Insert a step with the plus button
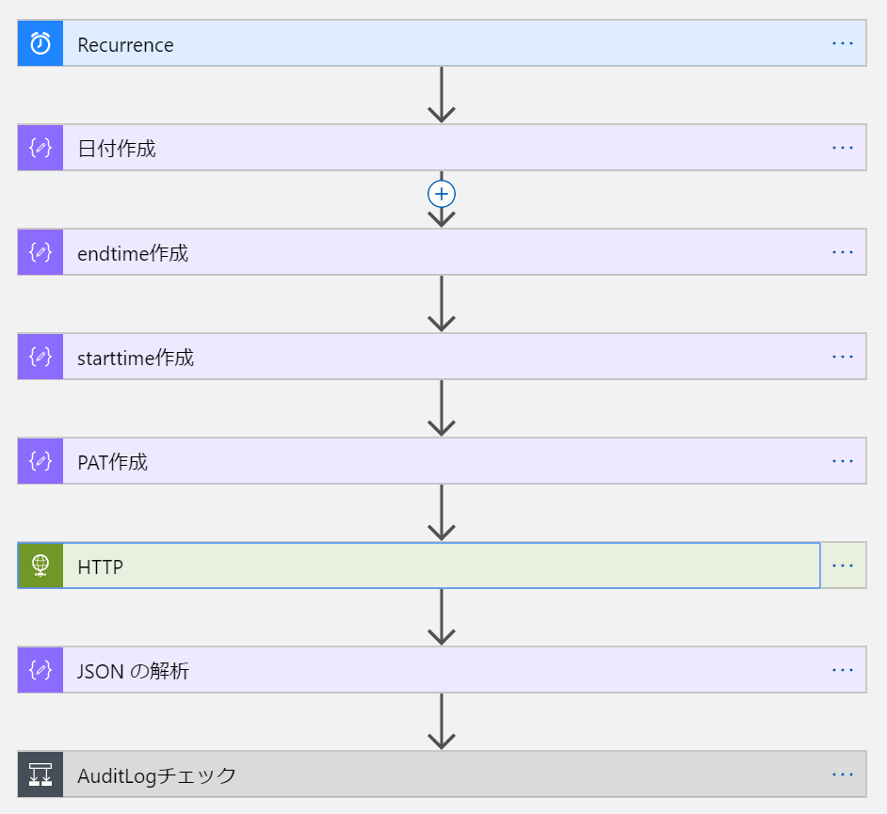 [x=442, y=194]
